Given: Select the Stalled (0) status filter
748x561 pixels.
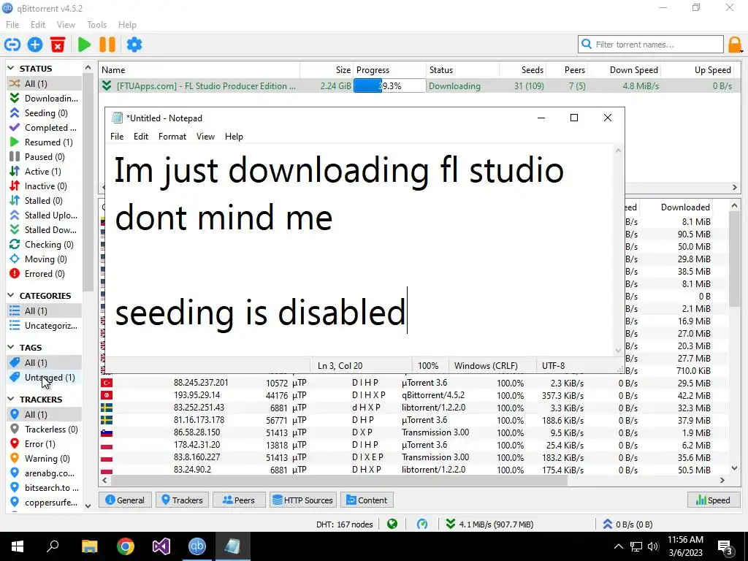Looking at the screenshot, I should 44,201.
